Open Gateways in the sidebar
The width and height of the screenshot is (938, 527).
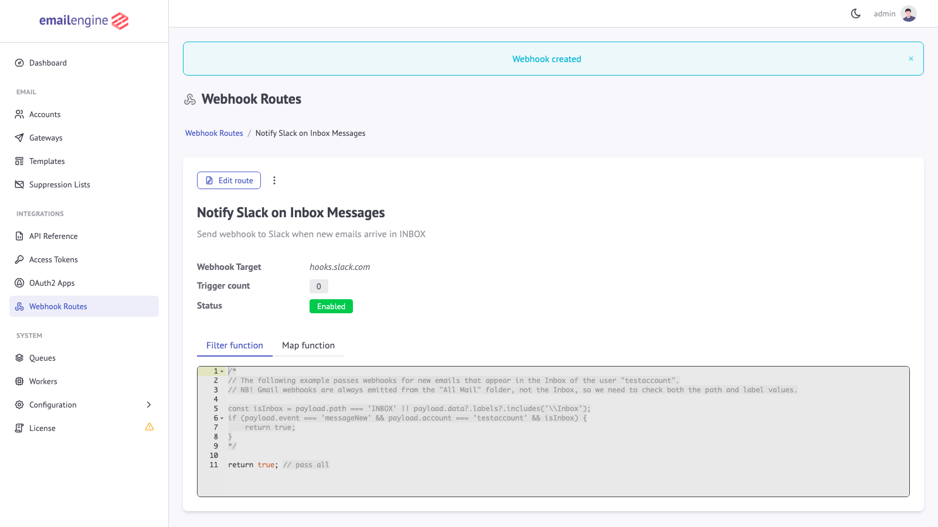[84, 138]
